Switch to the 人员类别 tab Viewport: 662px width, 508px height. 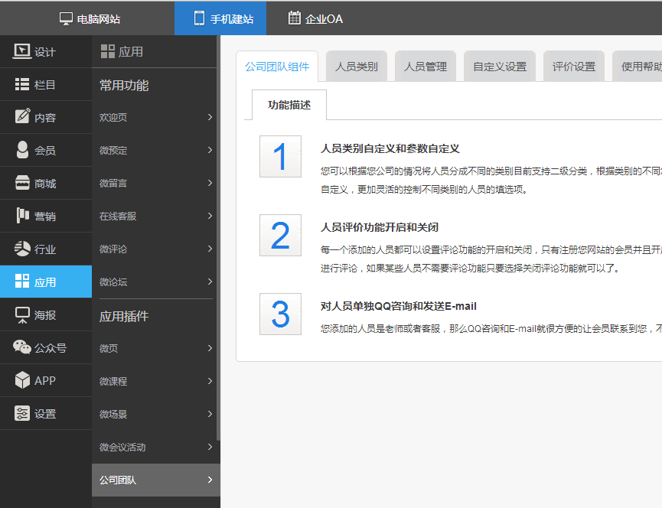(357, 67)
